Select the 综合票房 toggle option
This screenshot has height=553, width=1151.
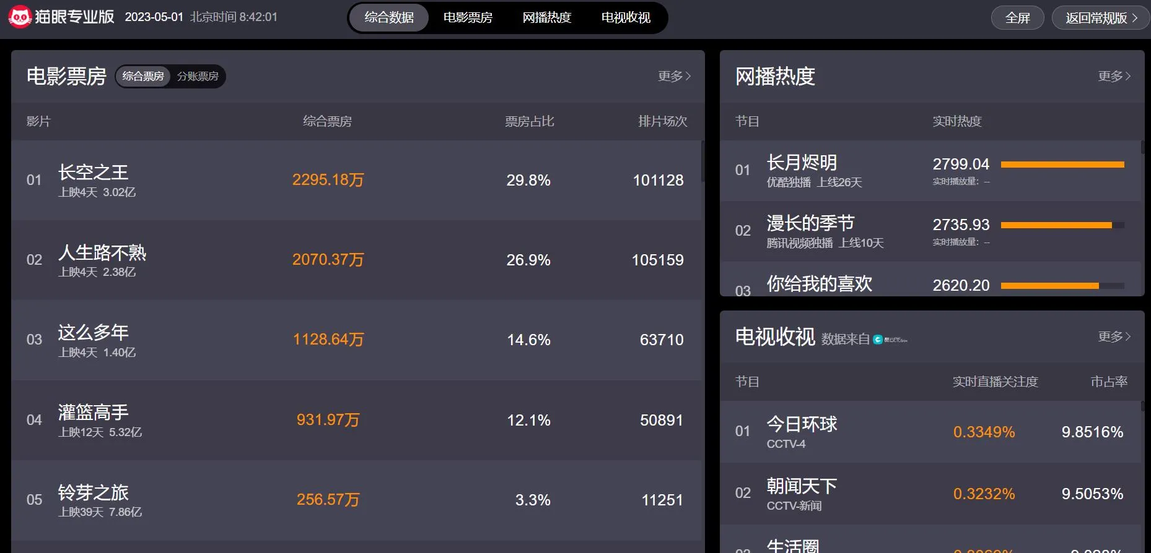tap(143, 76)
